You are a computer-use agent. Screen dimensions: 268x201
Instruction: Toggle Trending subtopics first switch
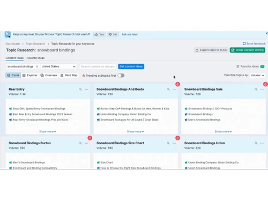[121, 76]
